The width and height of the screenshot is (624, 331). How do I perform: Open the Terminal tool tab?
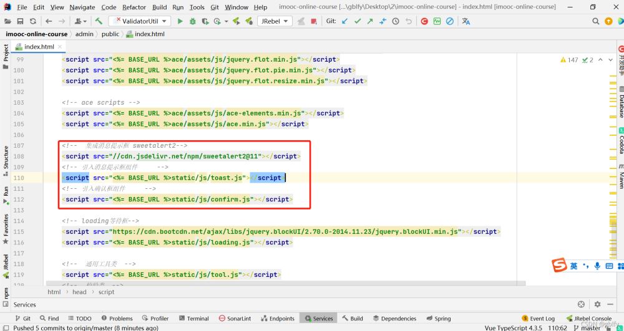(x=194, y=319)
